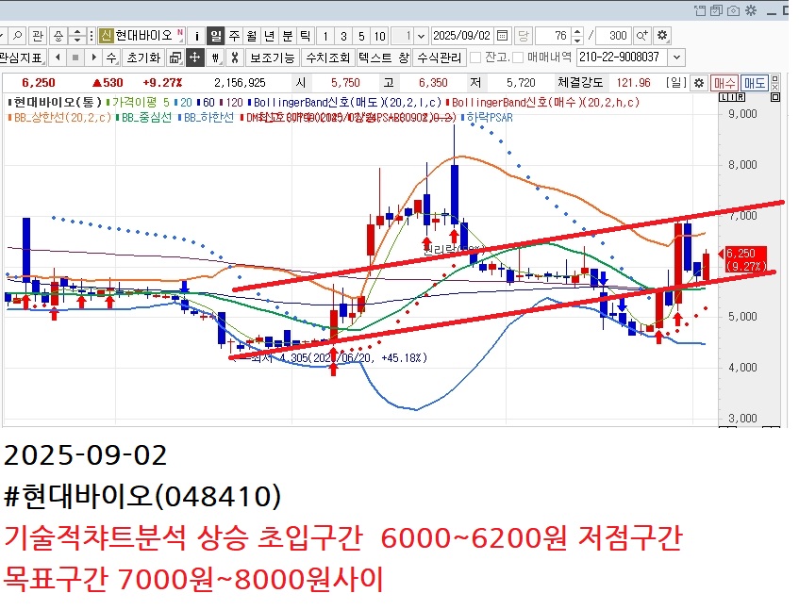Viewport: 799px width, 610px height.
Task: Click stock name field 현대바이오
Action: pyautogui.click(x=144, y=36)
